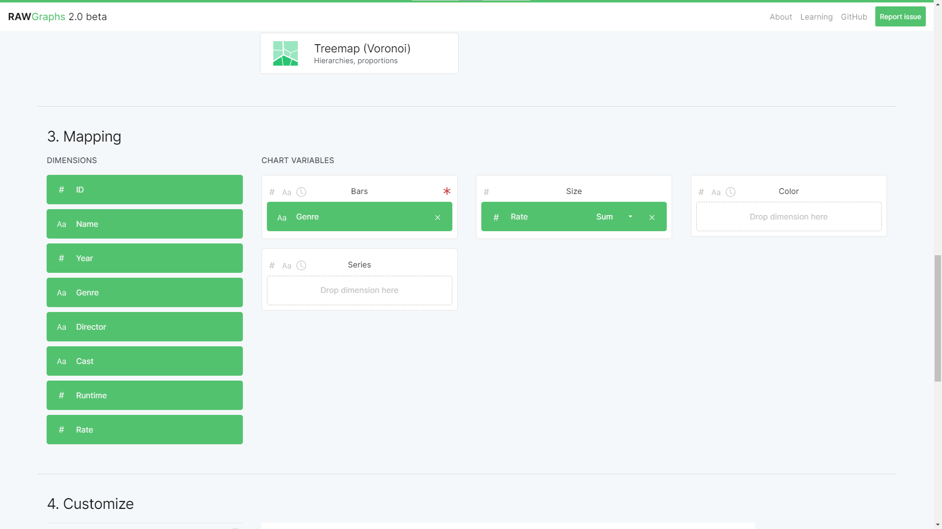Remove Rate from Size variable
The height and width of the screenshot is (529, 942).
(652, 216)
